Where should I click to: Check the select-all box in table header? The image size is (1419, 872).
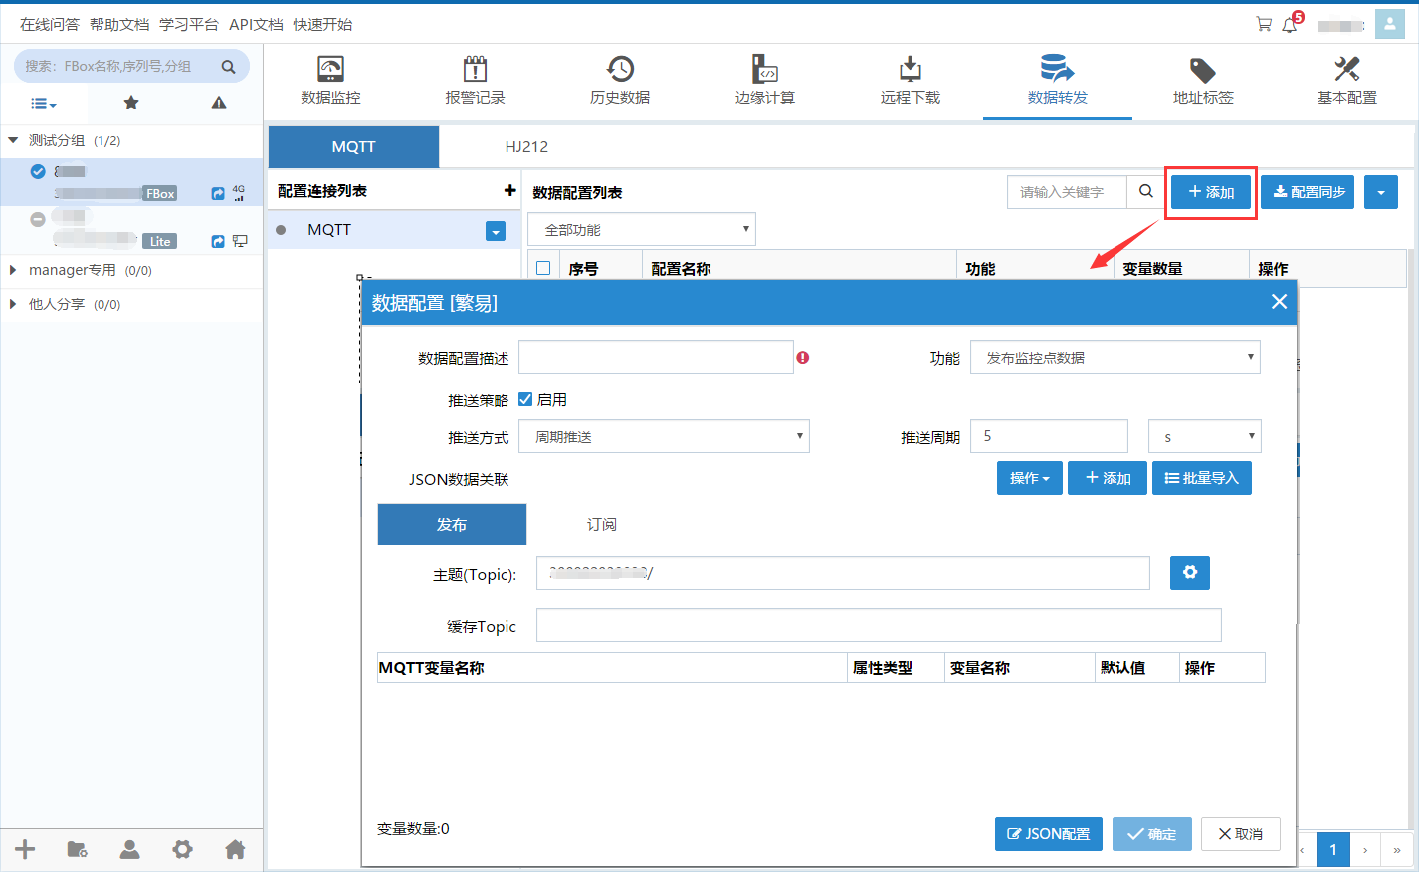coord(543,268)
